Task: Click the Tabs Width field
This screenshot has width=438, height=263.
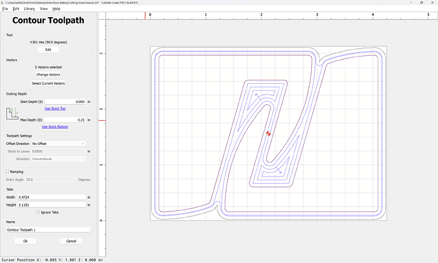Action: click(x=52, y=197)
